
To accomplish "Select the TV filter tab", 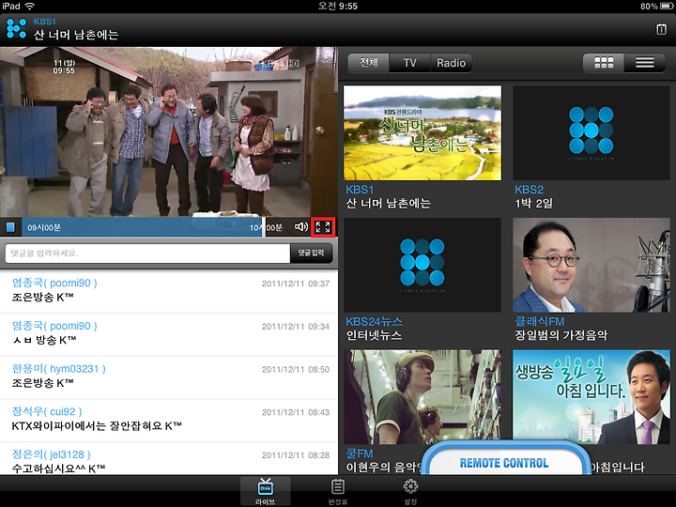I will pos(410,63).
